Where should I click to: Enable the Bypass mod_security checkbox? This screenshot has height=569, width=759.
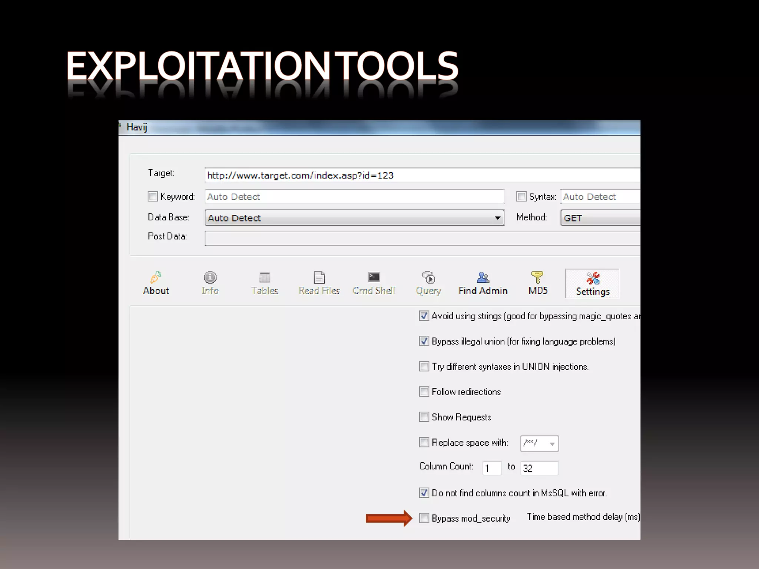pos(424,518)
